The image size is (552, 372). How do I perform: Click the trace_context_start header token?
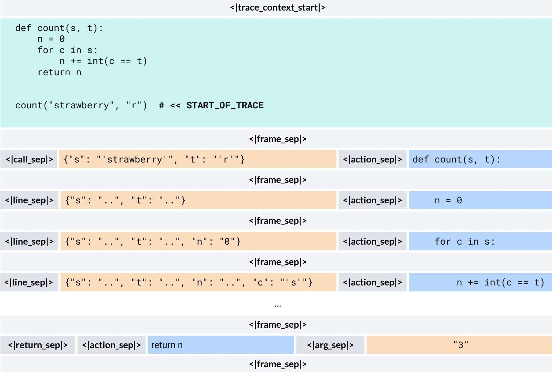277,7
